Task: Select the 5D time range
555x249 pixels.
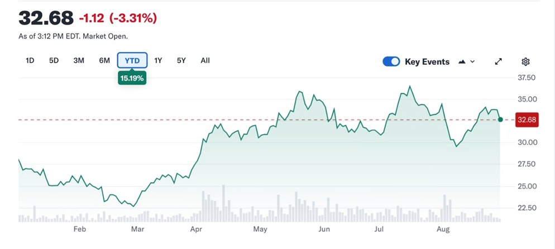Action: (x=54, y=60)
